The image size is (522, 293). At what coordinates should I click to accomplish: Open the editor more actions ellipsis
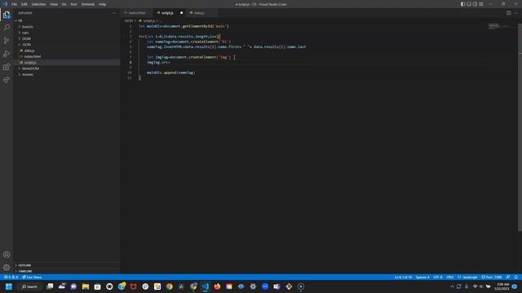515,13
